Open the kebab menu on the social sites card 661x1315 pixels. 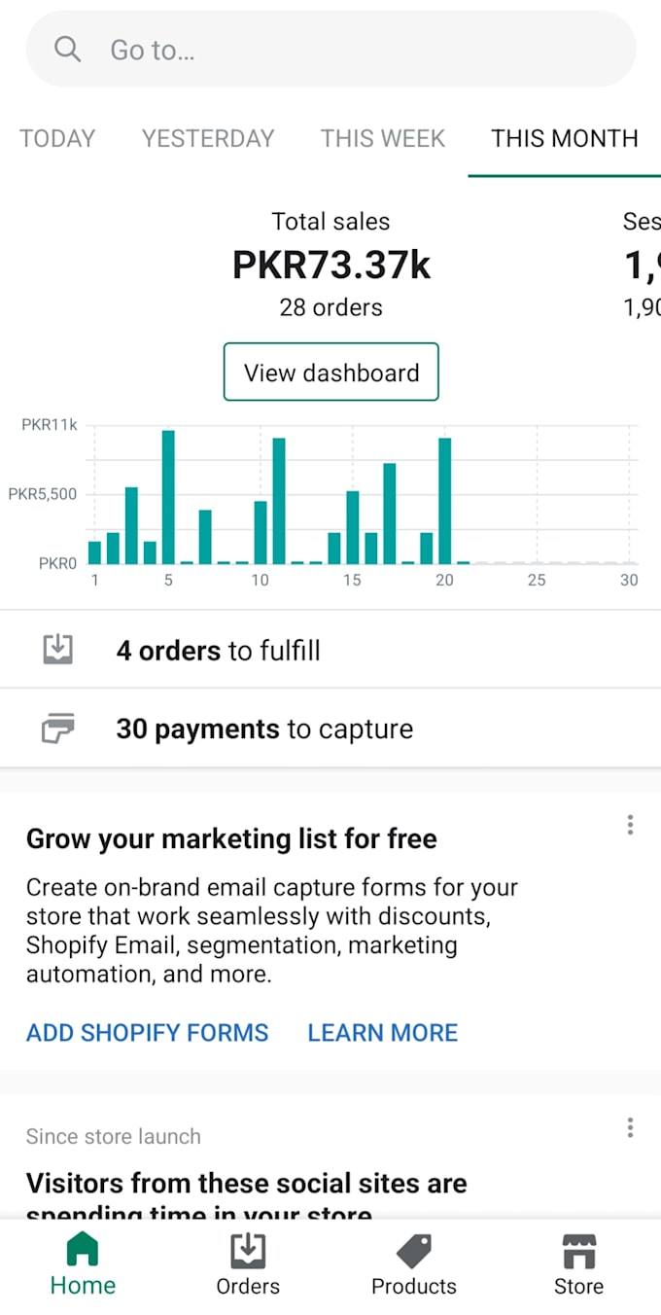click(x=630, y=1127)
